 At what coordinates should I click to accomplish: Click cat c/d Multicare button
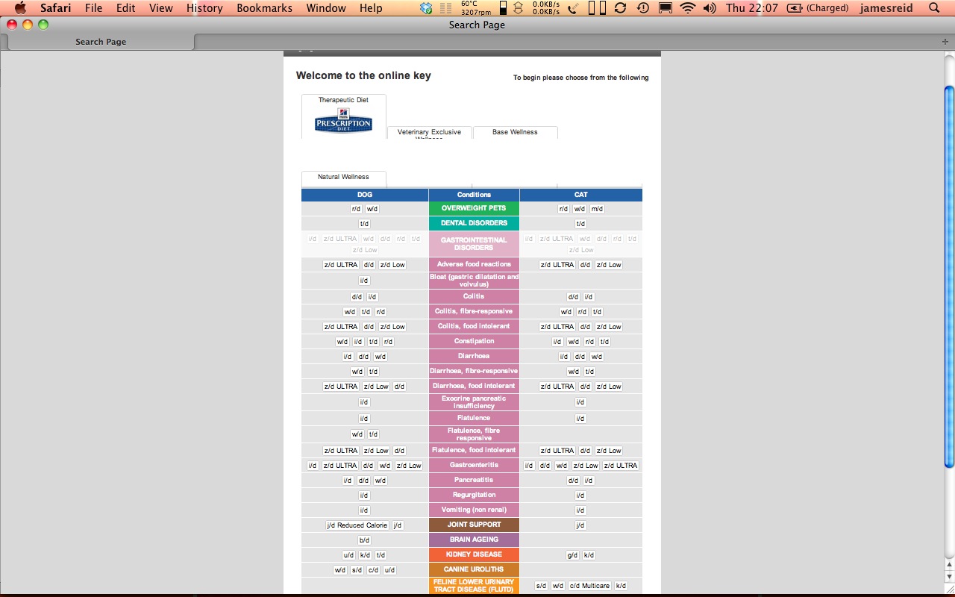pos(589,586)
